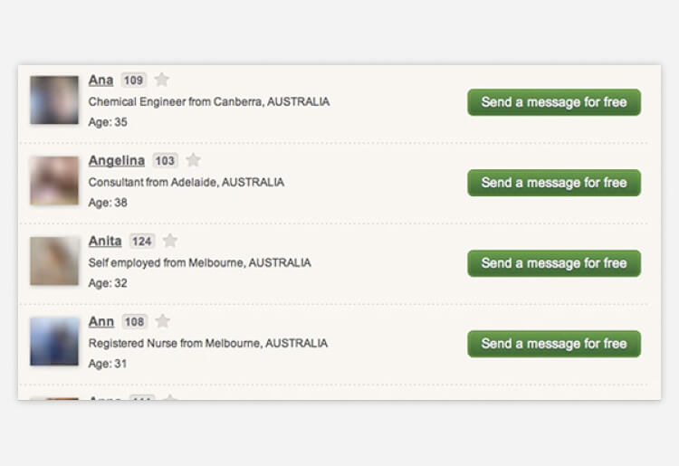Star Anita as a favorite

pyautogui.click(x=170, y=241)
